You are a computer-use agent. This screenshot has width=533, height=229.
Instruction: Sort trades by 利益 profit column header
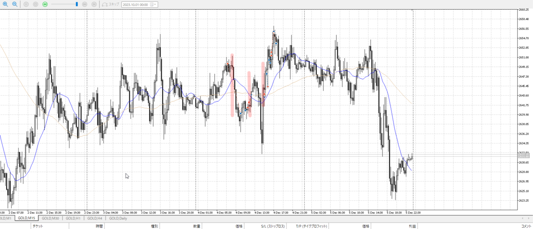[x=412, y=226]
